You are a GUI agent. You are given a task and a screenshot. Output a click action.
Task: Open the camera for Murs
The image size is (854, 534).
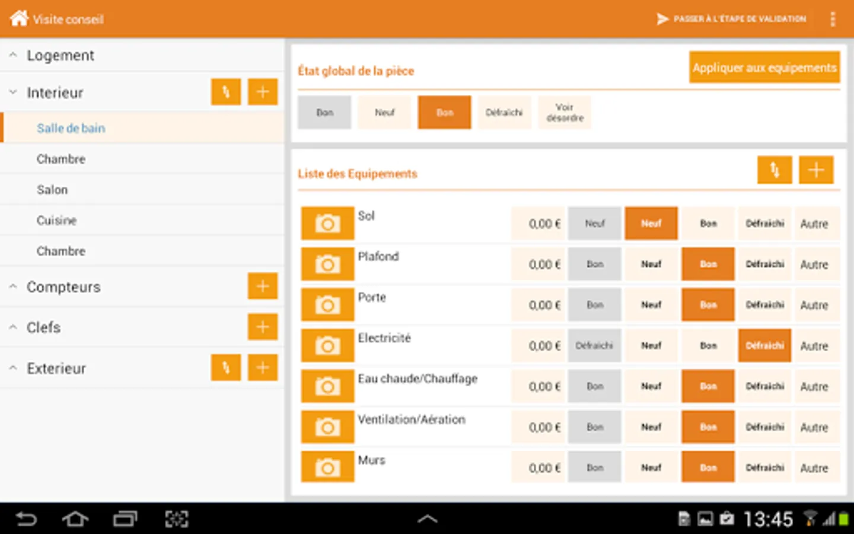point(327,467)
